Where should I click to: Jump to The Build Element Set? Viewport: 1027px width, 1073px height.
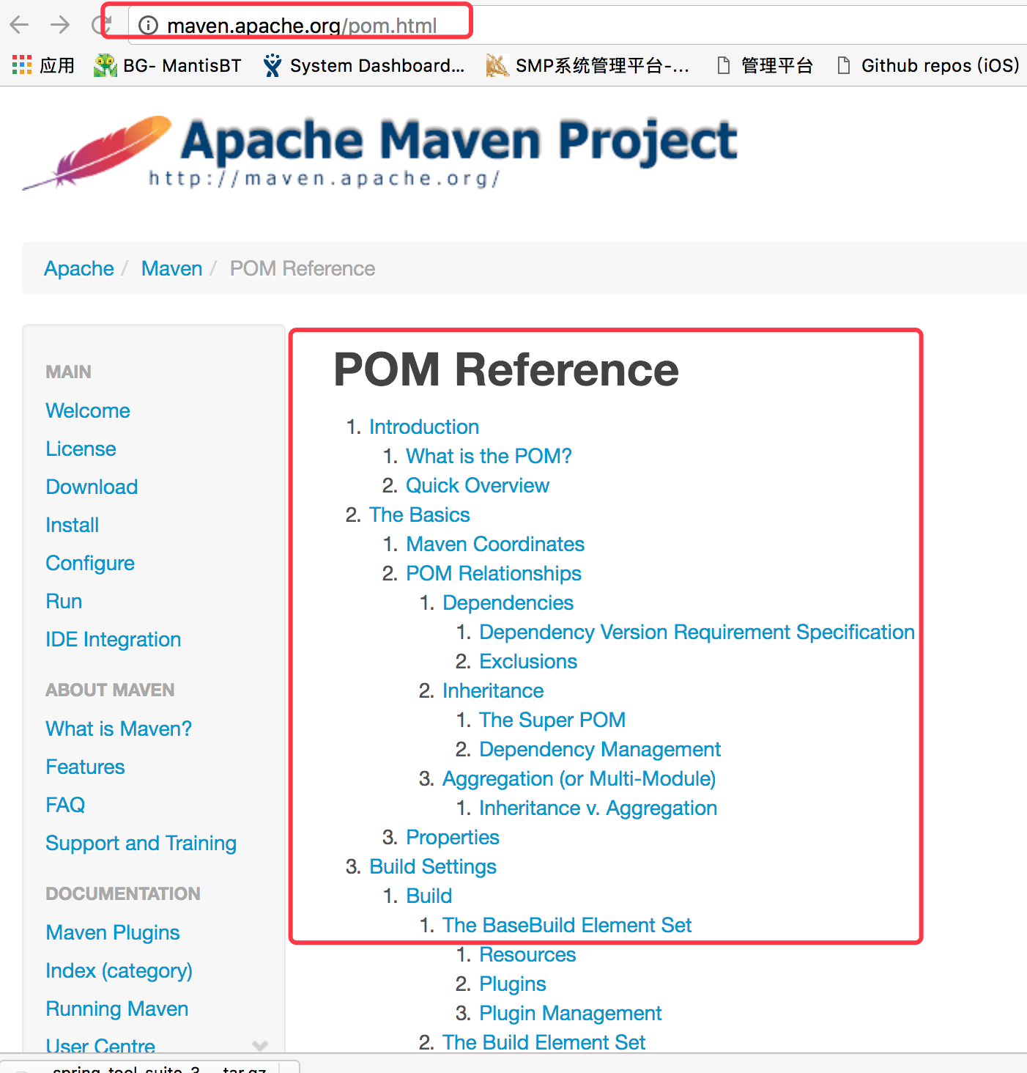(544, 1042)
